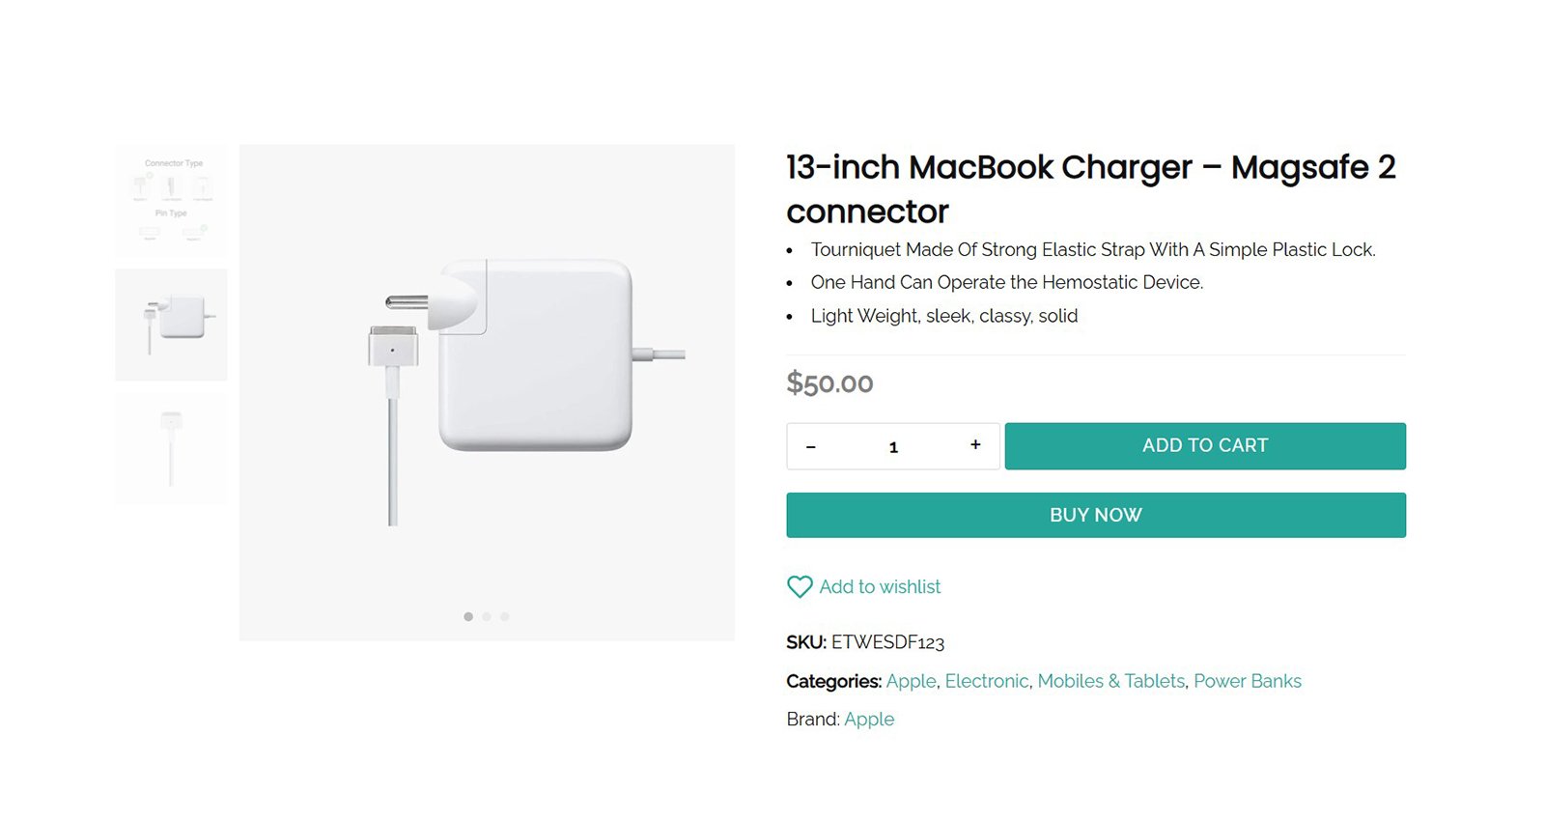1545x821 pixels.
Task: Increase quantity with the plus button
Action: pos(975,445)
